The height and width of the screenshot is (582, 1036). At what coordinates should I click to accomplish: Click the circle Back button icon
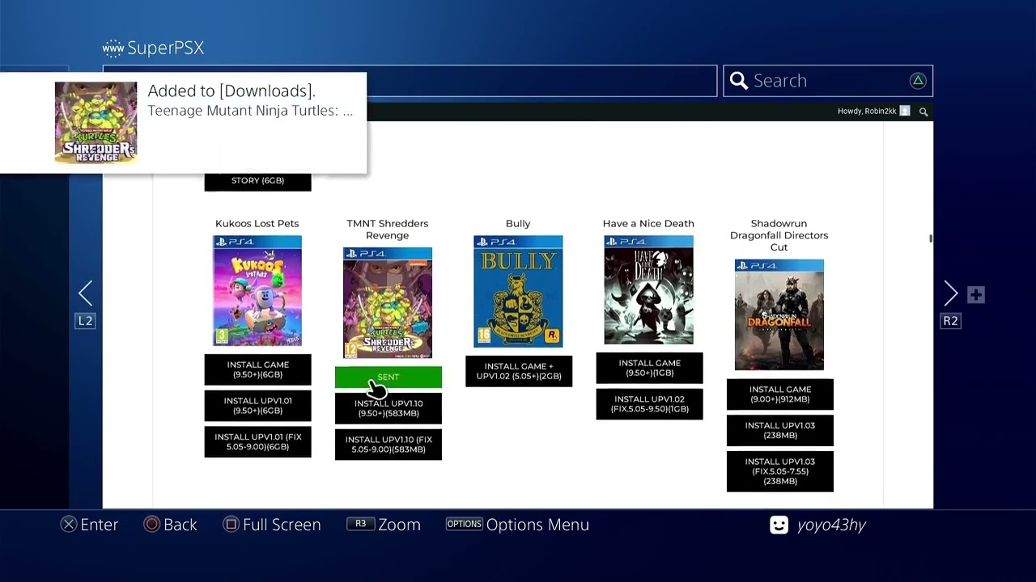click(x=151, y=525)
